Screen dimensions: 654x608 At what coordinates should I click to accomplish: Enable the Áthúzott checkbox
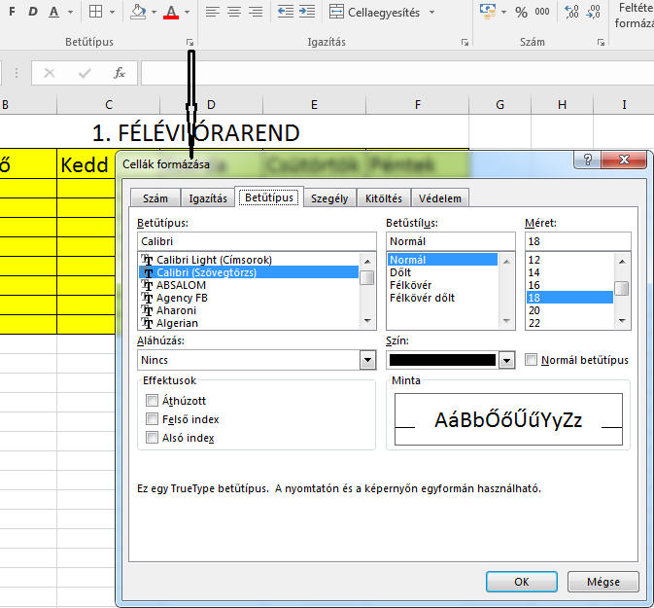tap(152, 401)
